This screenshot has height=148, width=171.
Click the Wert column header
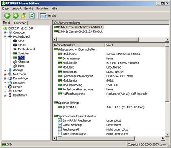pos(135,45)
